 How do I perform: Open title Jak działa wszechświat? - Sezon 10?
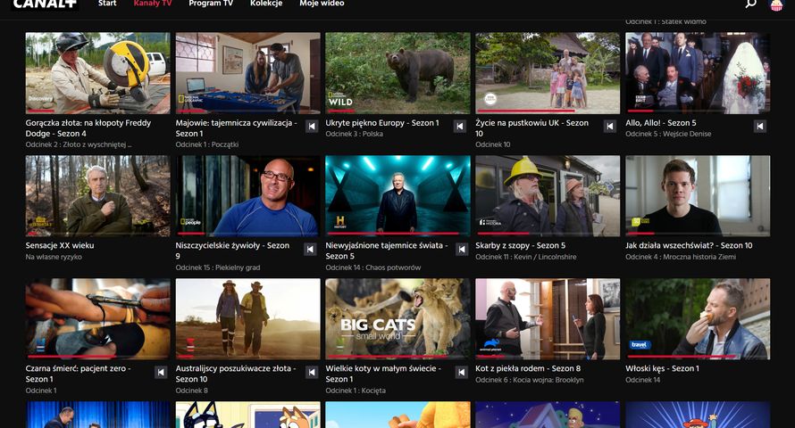click(689, 245)
